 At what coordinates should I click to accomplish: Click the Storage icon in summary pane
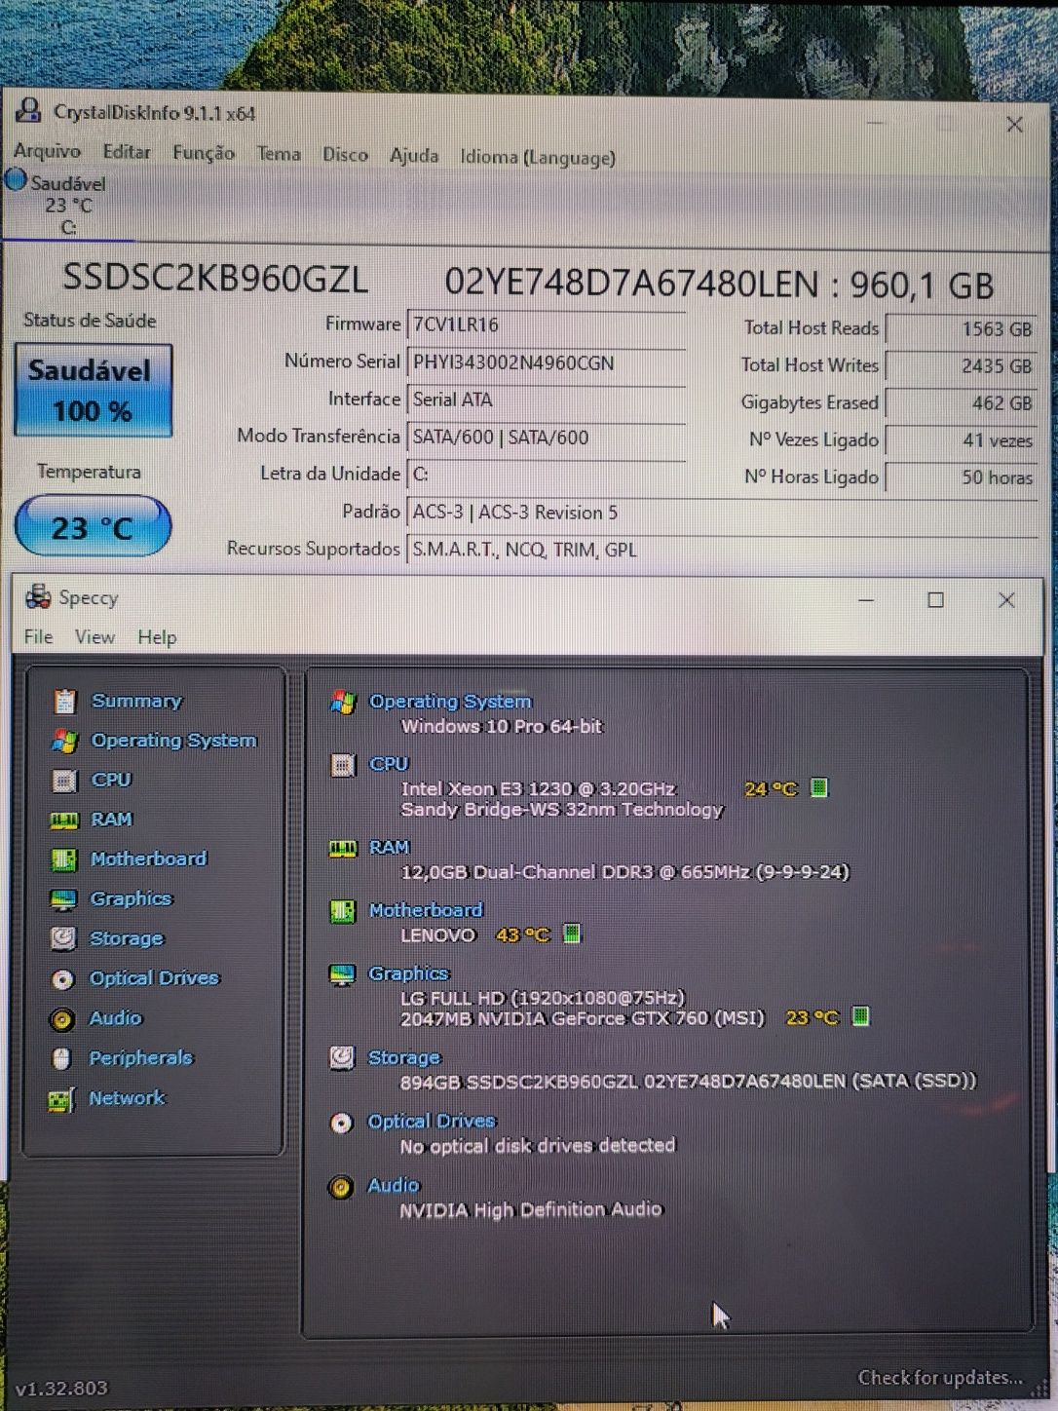[x=342, y=1057]
